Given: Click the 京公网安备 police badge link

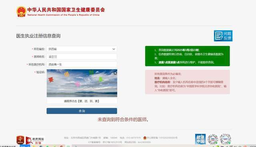Looking at the screenshot, I should click(160, 138).
